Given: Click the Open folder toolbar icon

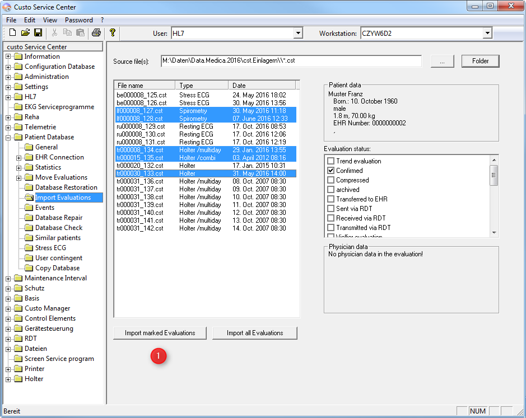Looking at the screenshot, I should (25, 32).
